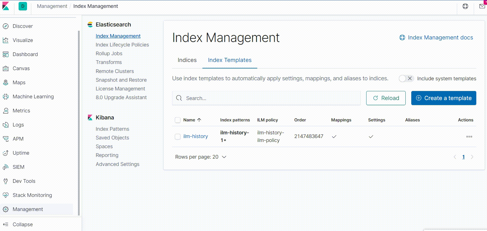Screen dimensions: 487x231
Task: Open Reporting page
Action: pyautogui.click(x=107, y=155)
